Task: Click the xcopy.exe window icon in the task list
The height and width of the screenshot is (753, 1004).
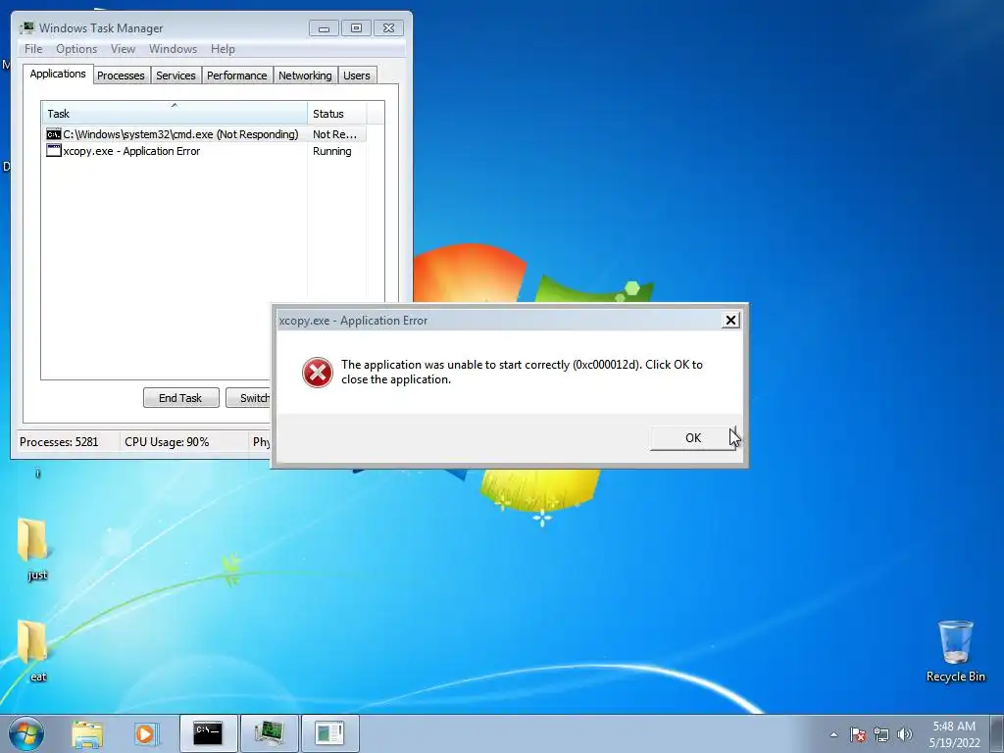Action: coord(54,151)
